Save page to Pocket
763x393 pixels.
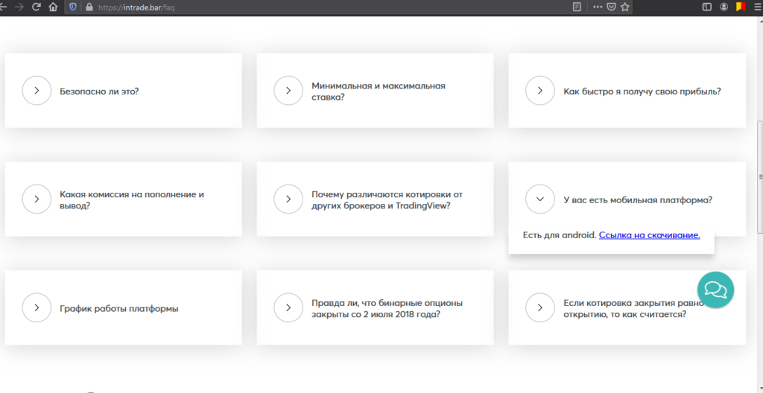point(611,7)
